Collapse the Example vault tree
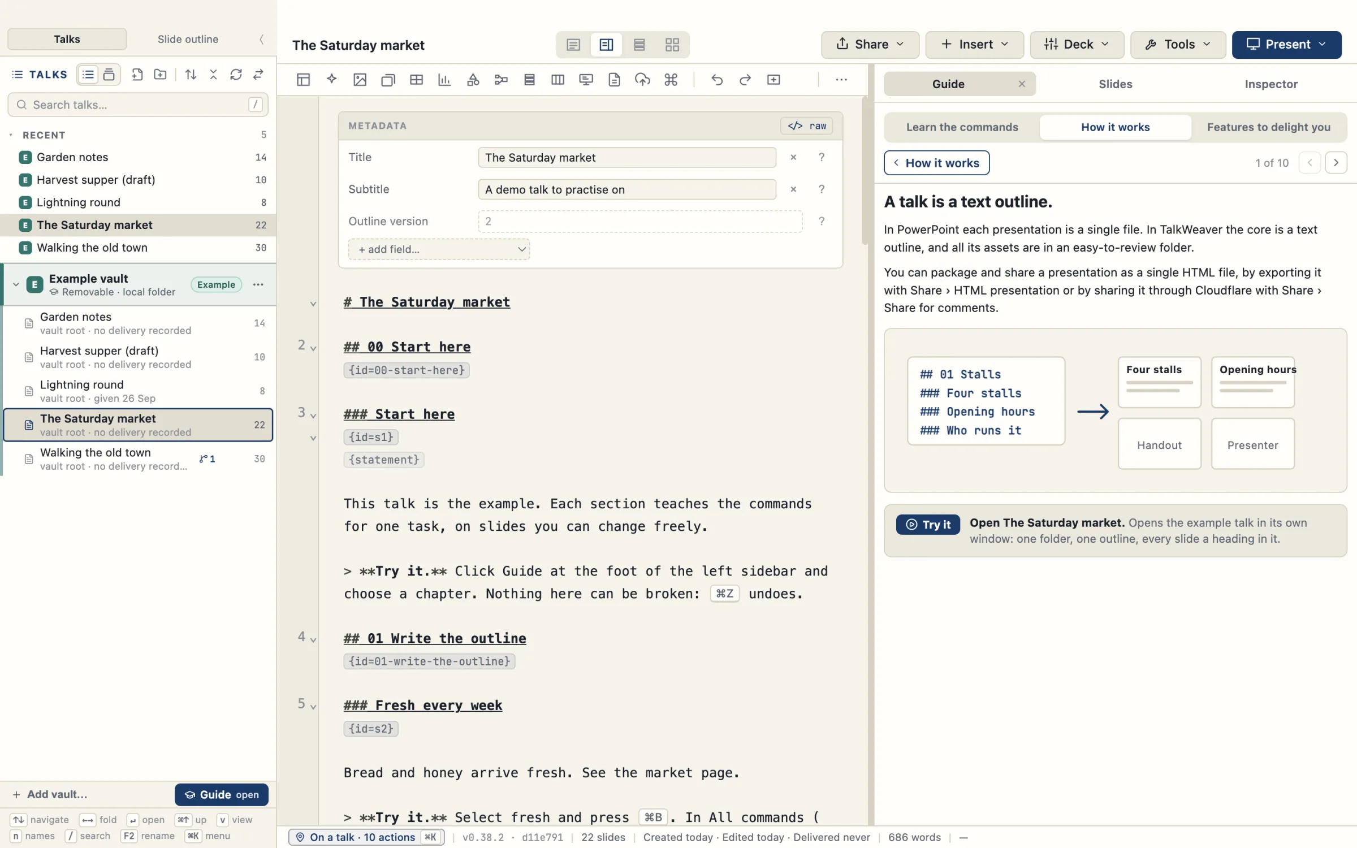 pos(16,284)
